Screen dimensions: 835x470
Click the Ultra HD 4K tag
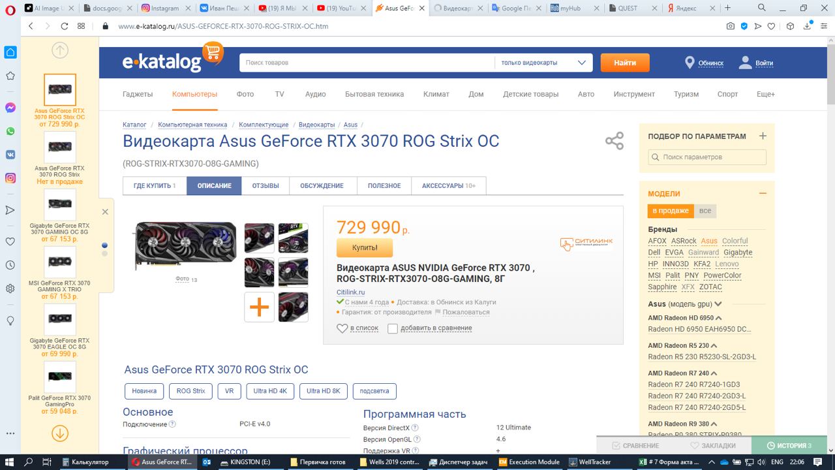point(270,391)
